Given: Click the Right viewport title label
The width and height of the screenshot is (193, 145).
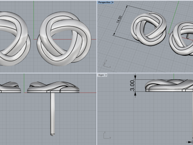Looking at the screenshot, I should pyautogui.click(x=101, y=75).
